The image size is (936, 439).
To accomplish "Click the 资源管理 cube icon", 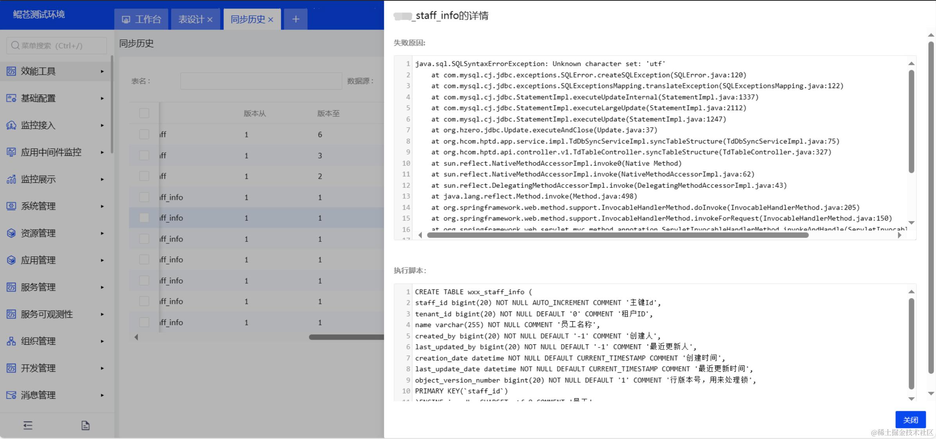I will coord(11,233).
